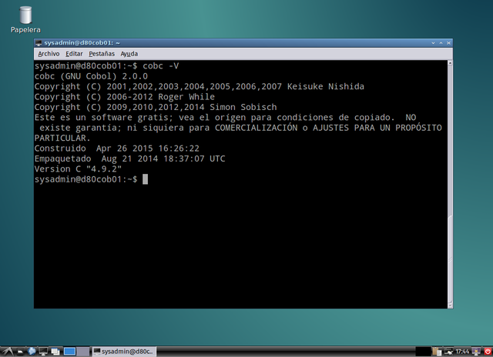Click the monitor icon in taskbar launcher
Image resolution: width=493 pixels, height=357 pixels.
43,352
